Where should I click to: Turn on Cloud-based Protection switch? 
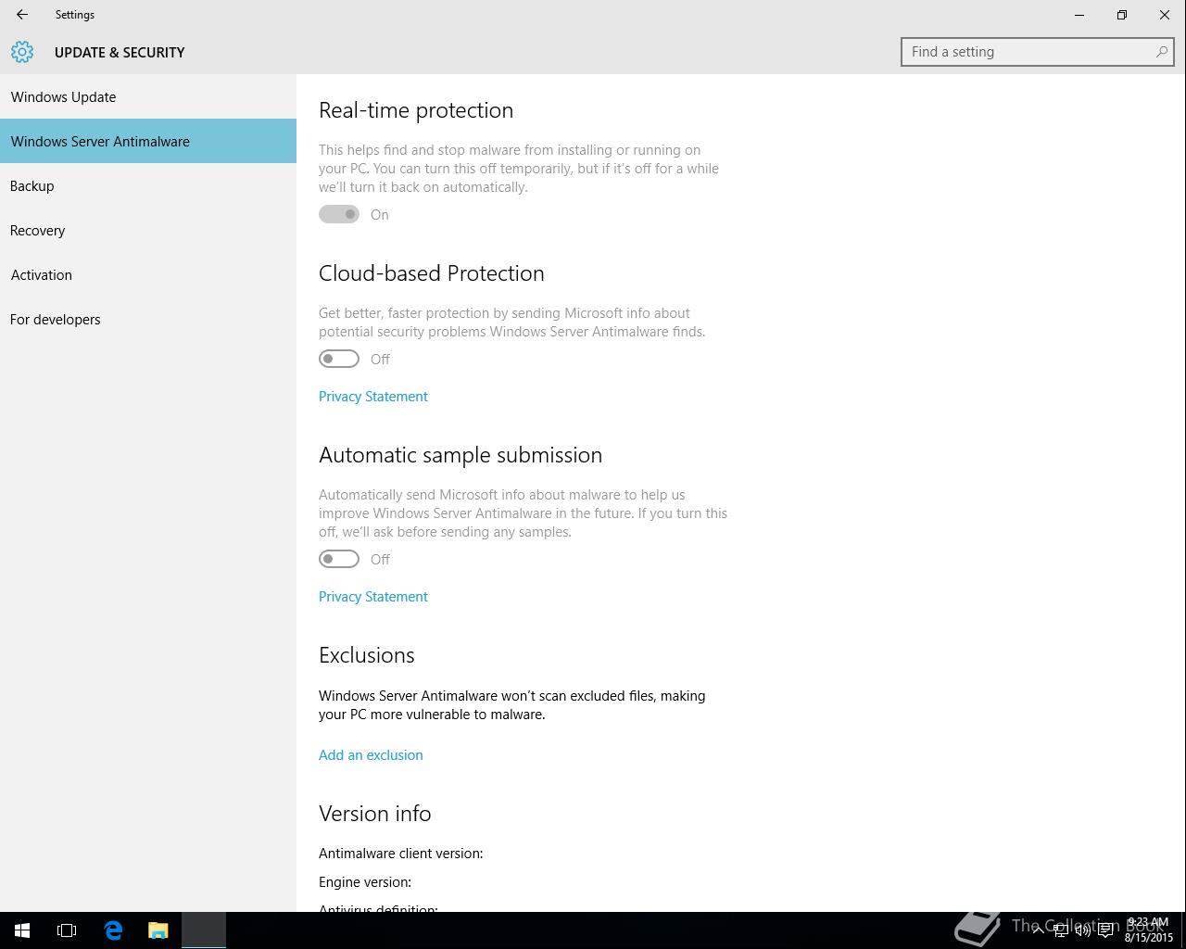click(339, 359)
